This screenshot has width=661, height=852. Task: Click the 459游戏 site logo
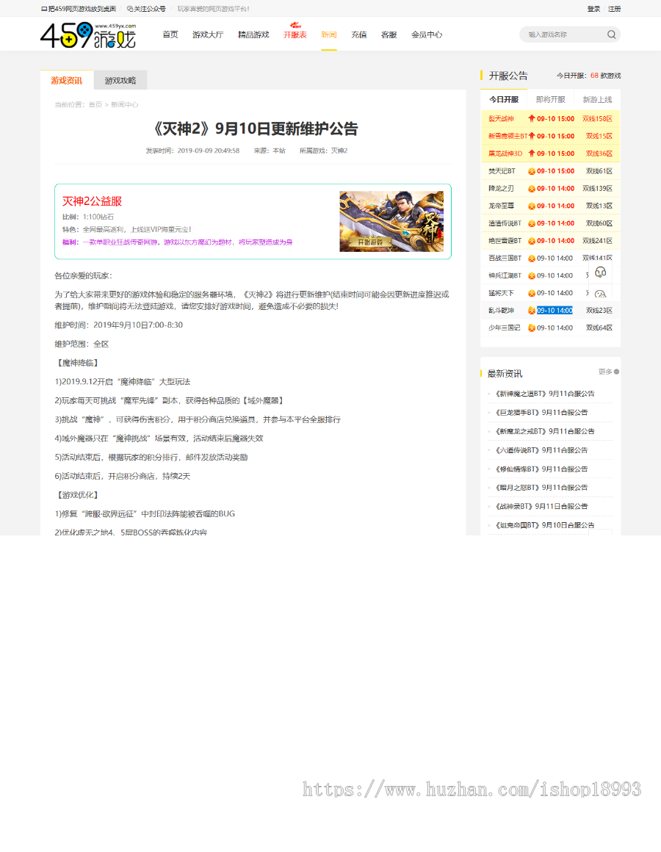88,35
